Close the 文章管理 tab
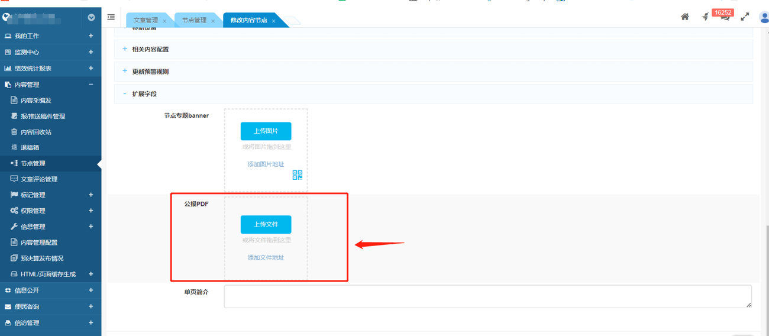The width and height of the screenshot is (769, 336). point(164,21)
